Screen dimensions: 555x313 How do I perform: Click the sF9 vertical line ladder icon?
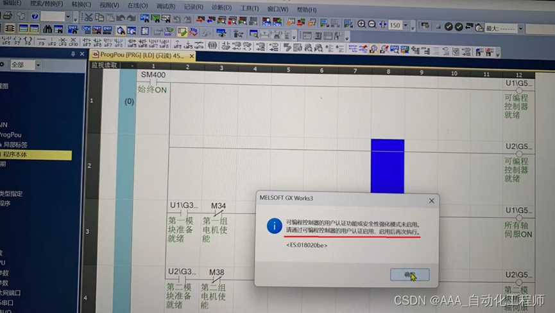(52, 41)
